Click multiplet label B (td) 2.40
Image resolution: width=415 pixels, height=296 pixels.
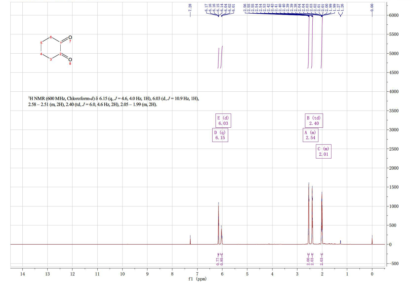tap(314, 121)
